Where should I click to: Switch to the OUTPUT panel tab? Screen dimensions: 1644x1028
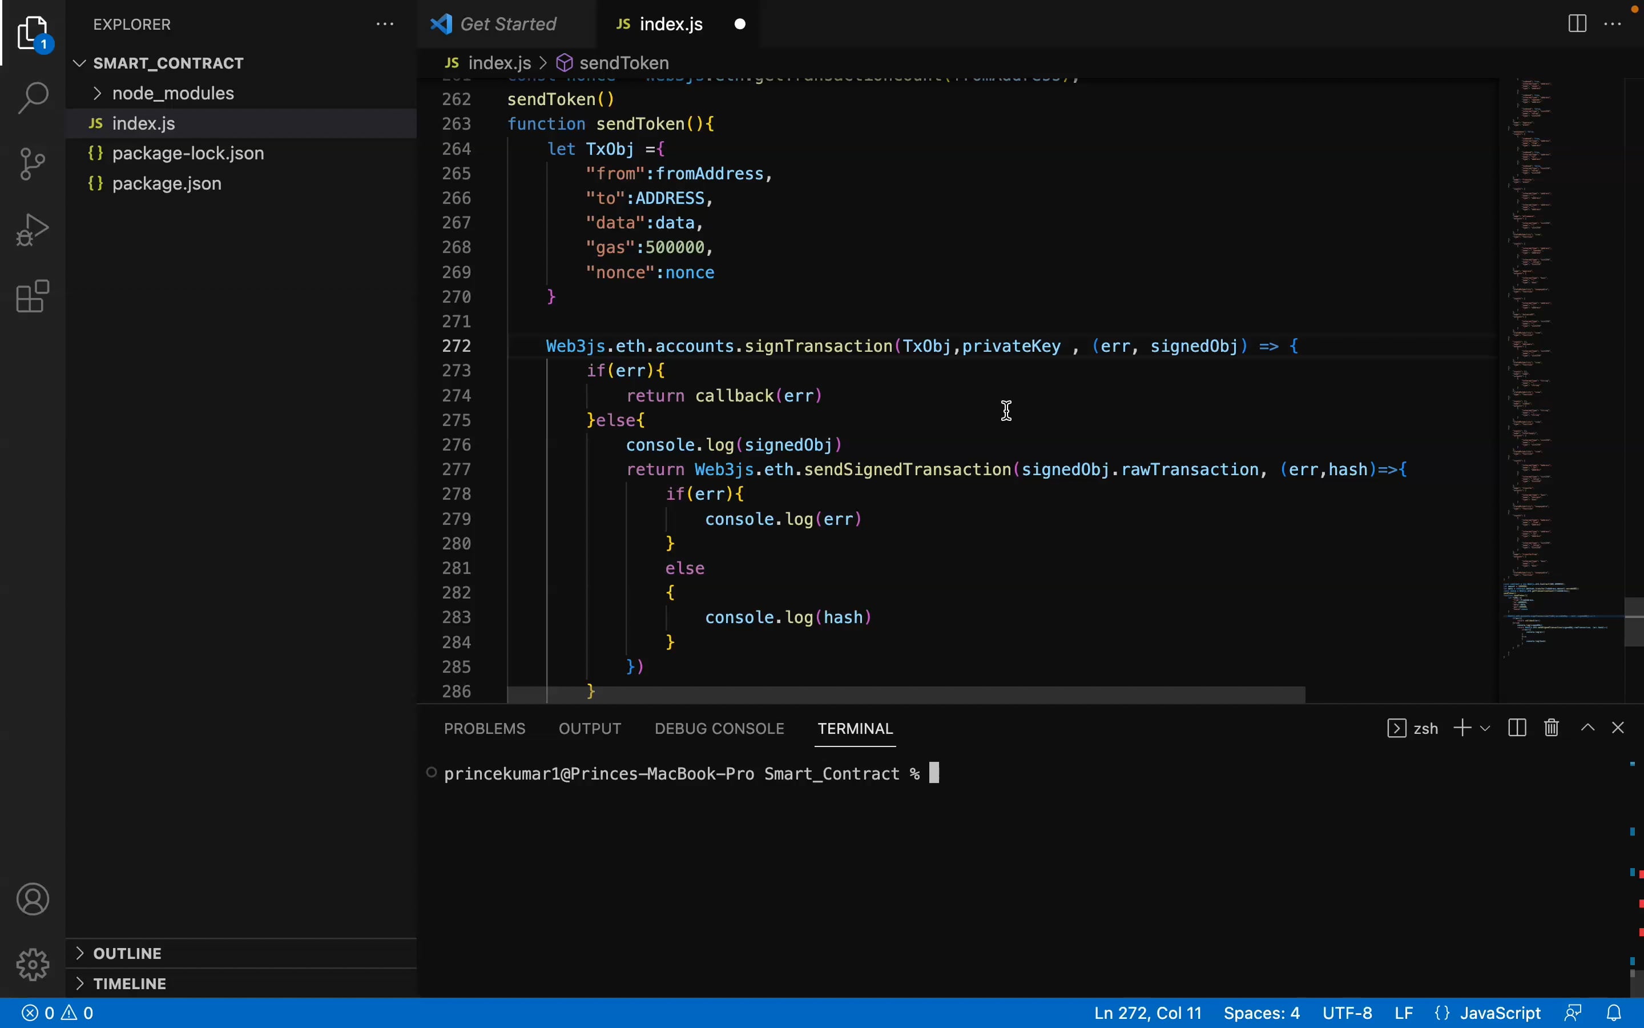click(590, 728)
